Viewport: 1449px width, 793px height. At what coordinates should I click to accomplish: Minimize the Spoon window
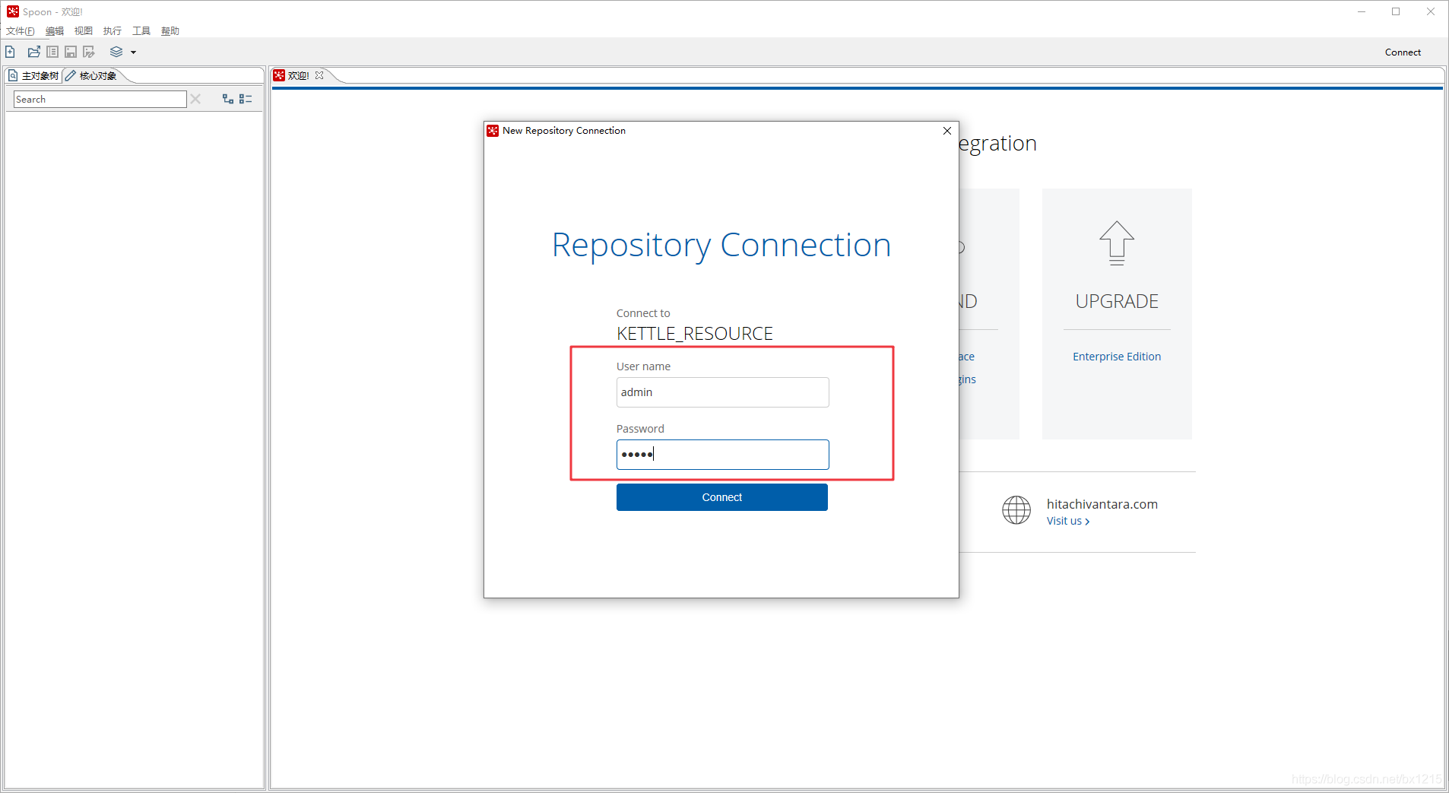tap(1362, 11)
